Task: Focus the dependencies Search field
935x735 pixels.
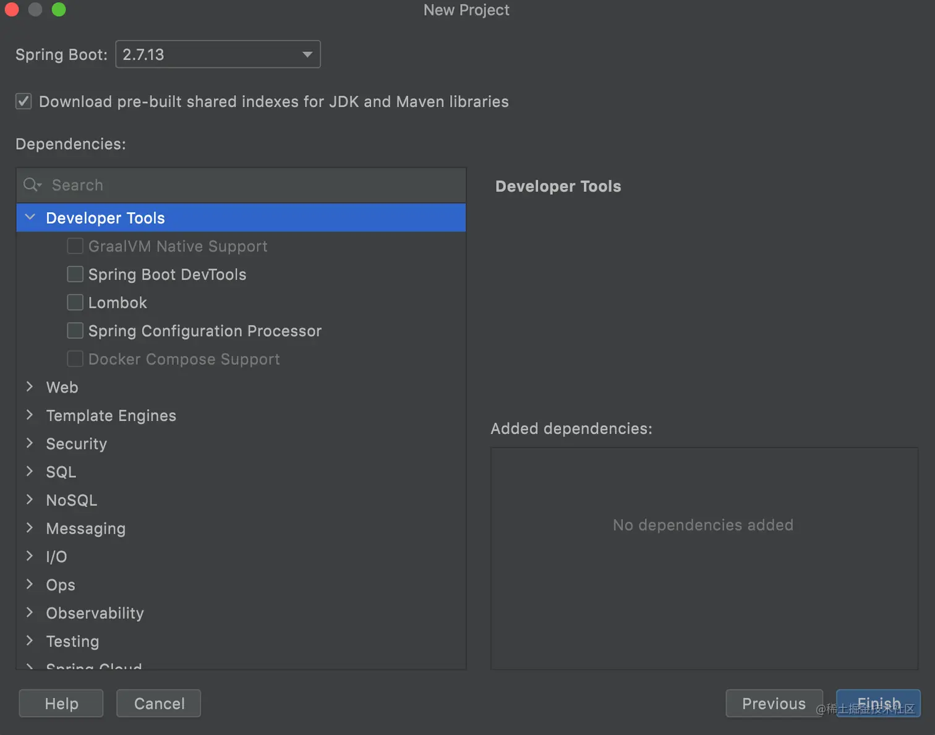Action: click(x=241, y=185)
